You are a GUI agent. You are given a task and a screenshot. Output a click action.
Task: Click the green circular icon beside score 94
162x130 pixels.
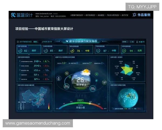tap(124, 51)
